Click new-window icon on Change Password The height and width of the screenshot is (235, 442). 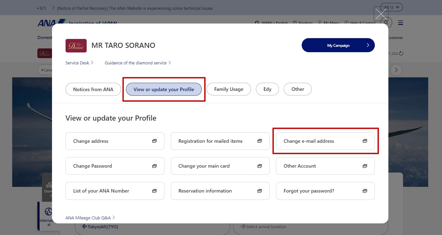tap(154, 166)
